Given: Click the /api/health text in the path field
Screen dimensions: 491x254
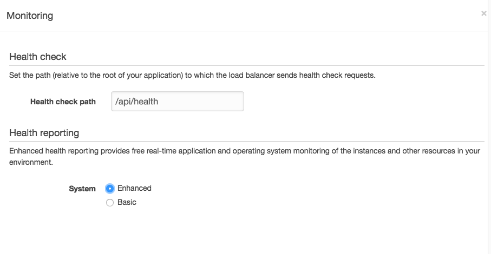Looking at the screenshot, I should coord(137,102).
